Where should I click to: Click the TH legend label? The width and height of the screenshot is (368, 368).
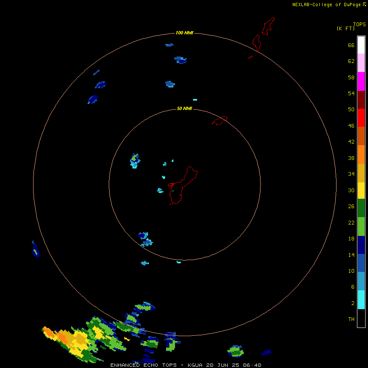(351, 319)
